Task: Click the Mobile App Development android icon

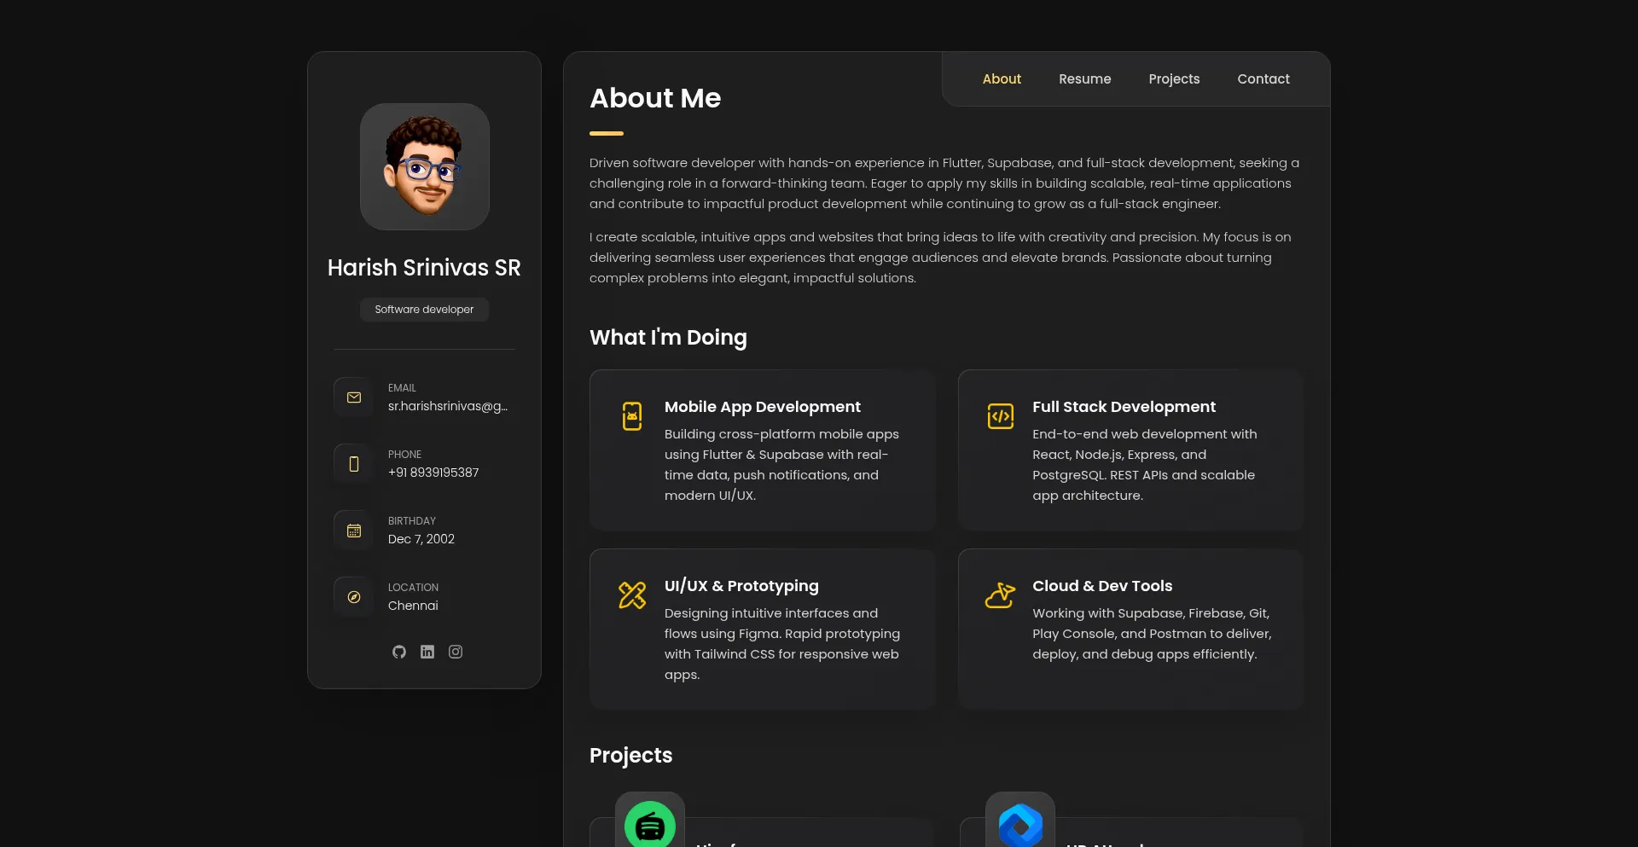Action: [x=632, y=416]
